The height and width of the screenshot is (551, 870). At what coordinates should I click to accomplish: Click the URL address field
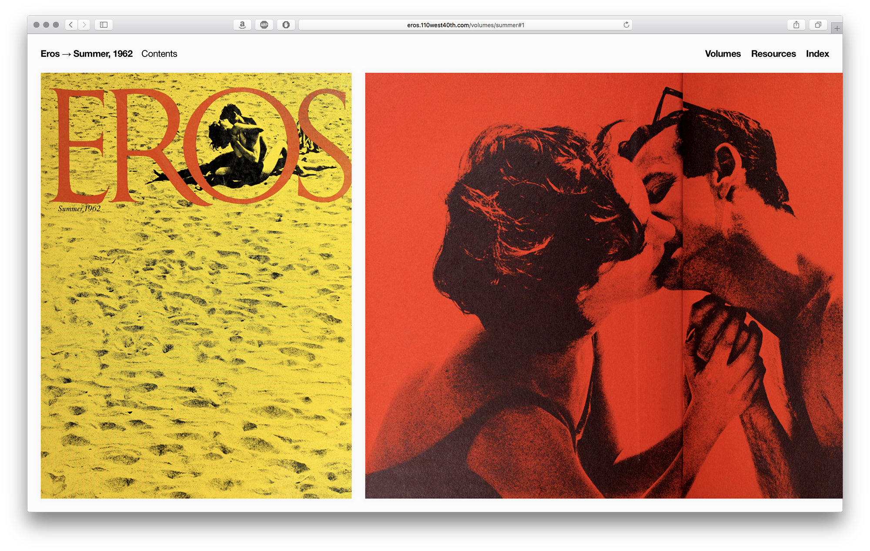(x=465, y=25)
